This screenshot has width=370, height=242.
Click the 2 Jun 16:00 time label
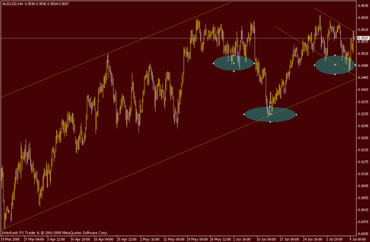[243, 240]
